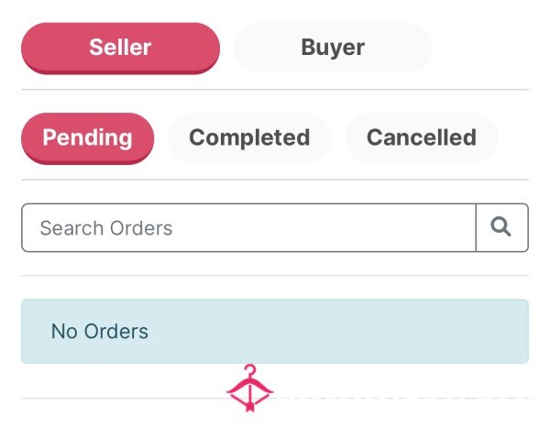550x438 pixels.
Task: Click the red Seller button
Action: (x=120, y=48)
